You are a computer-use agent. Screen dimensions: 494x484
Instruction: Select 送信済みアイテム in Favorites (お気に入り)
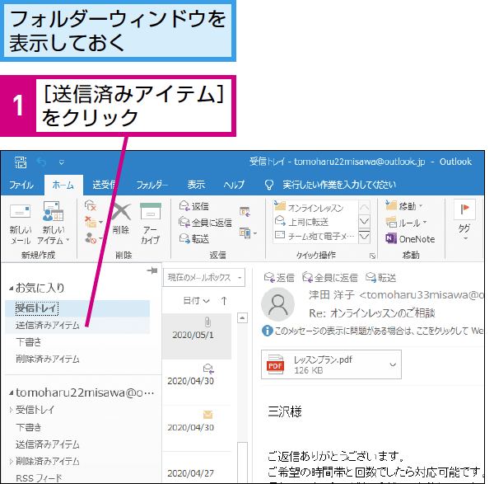[x=77, y=326]
